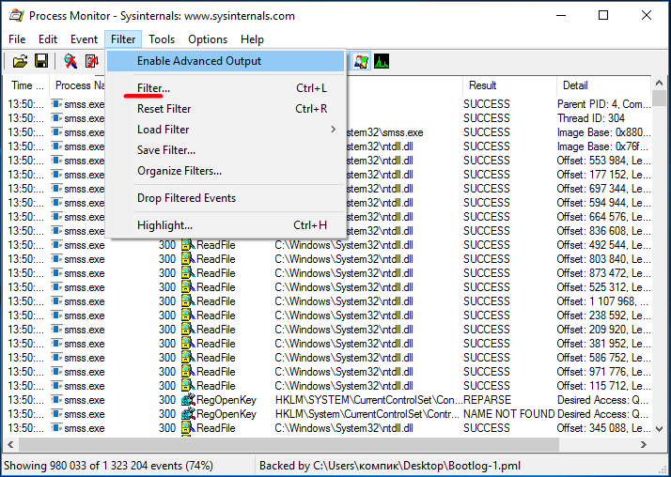Image resolution: width=671 pixels, height=477 pixels.
Task: Click System32\smss.exe path cell
Action: pos(385,132)
